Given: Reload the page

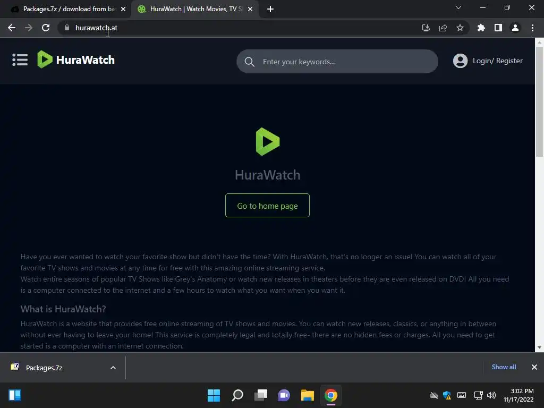Looking at the screenshot, I should click(x=46, y=28).
